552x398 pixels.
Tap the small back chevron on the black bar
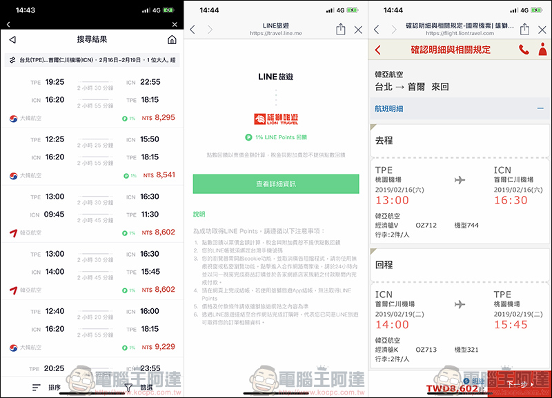[x=8, y=25]
